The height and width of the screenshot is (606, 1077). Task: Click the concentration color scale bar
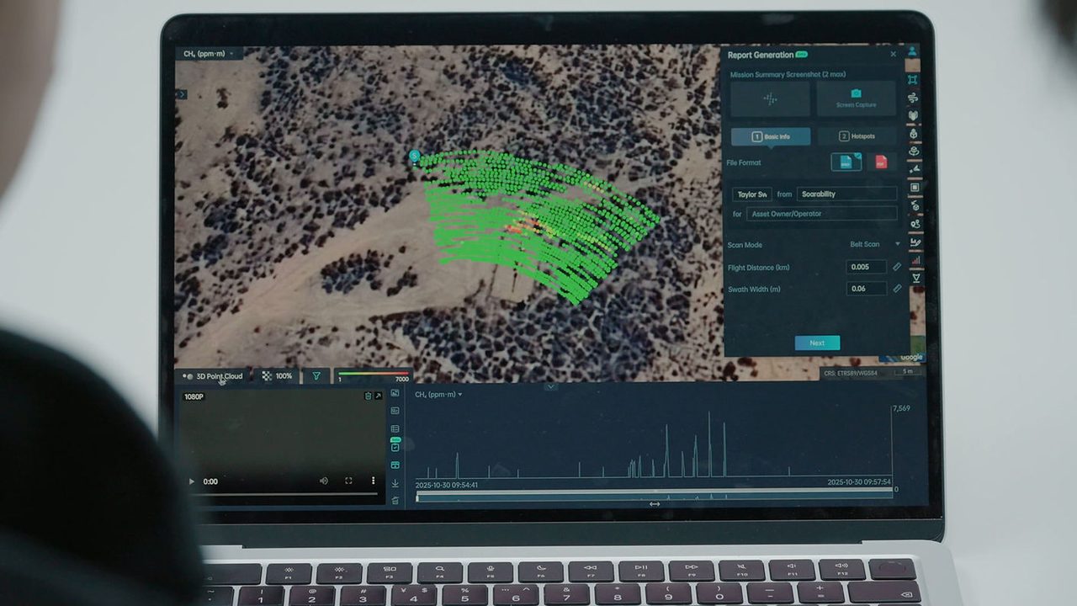[x=374, y=374]
